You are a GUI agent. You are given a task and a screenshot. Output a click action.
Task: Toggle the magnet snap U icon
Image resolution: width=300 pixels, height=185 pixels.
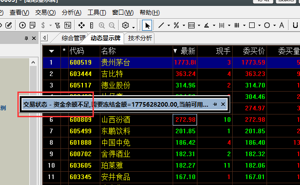click(x=295, y=25)
